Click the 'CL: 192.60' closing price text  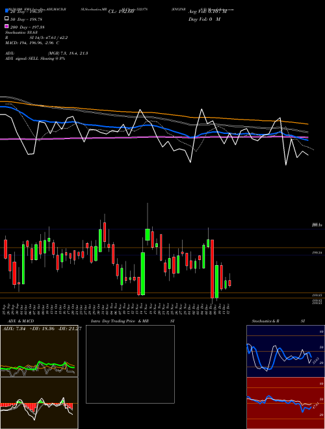pyautogui.click(x=121, y=12)
